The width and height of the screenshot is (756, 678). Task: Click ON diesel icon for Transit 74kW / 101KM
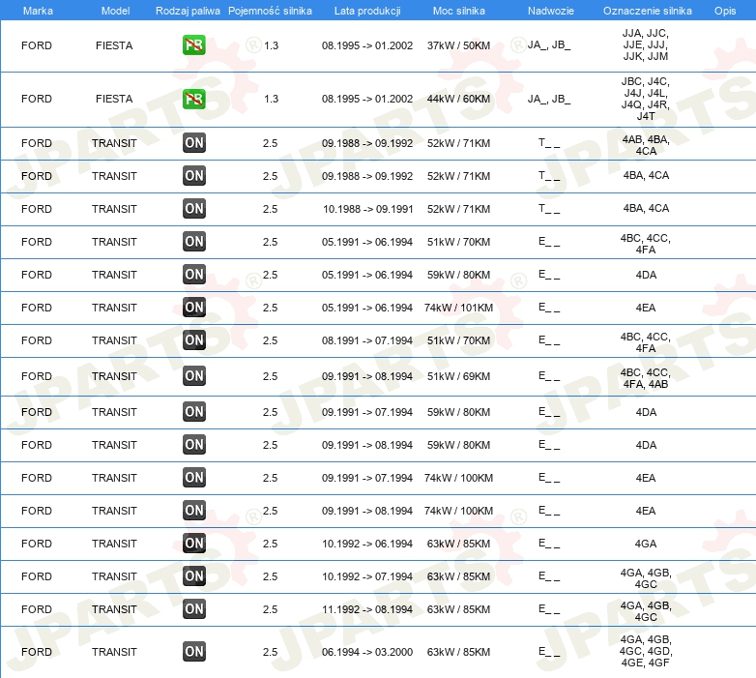193,308
